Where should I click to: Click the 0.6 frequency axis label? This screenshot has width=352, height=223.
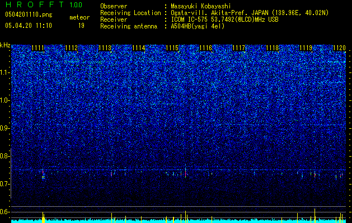click(5, 212)
